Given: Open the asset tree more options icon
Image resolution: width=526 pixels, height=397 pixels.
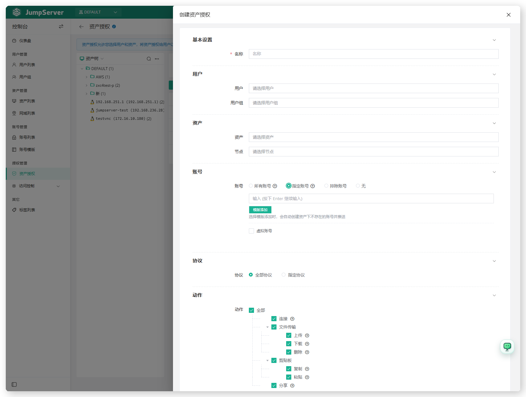Looking at the screenshot, I should [157, 59].
